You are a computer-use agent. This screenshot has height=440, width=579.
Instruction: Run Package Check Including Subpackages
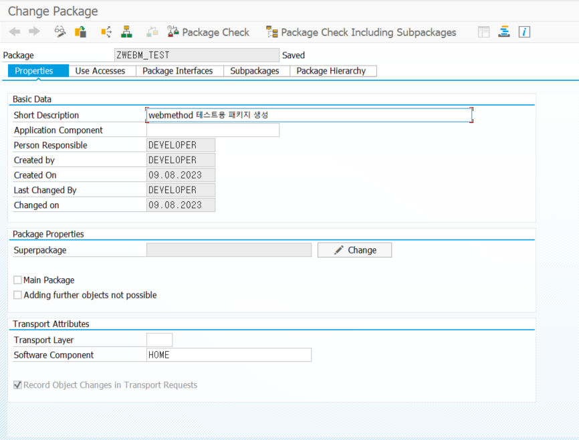361,32
